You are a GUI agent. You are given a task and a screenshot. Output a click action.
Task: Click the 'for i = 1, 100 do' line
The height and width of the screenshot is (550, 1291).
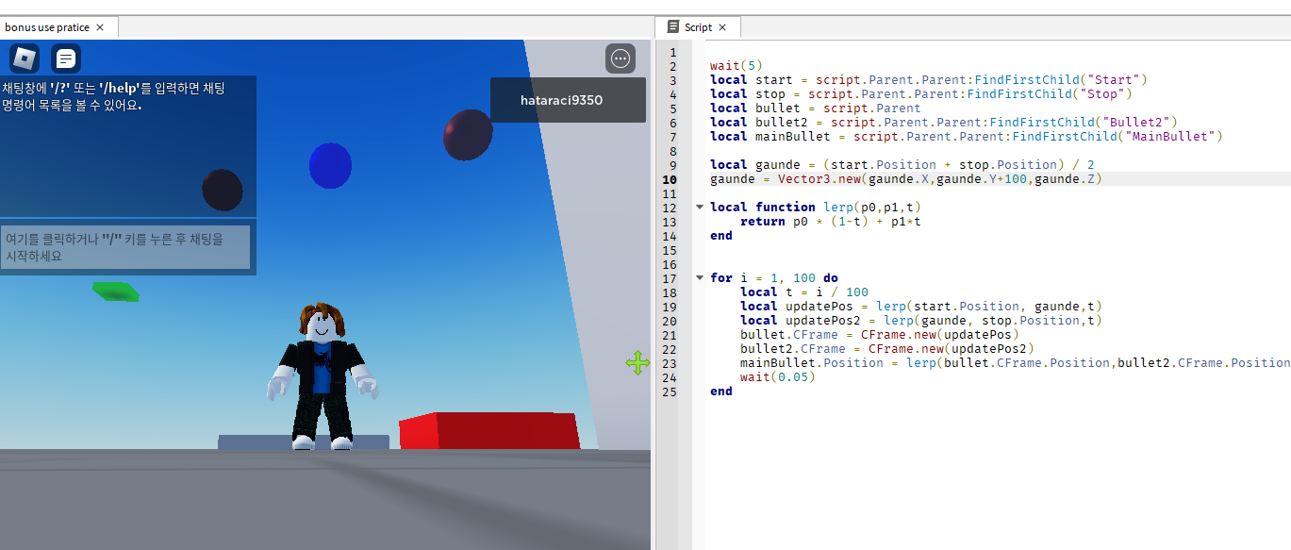point(774,278)
